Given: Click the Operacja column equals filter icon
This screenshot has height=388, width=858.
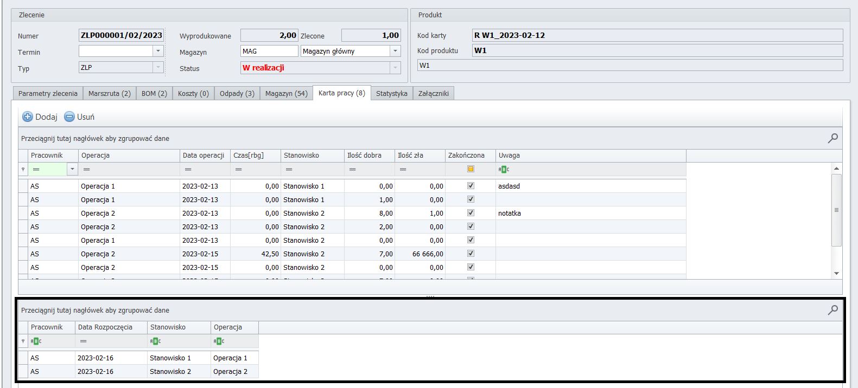Looking at the screenshot, I should 87,170.
